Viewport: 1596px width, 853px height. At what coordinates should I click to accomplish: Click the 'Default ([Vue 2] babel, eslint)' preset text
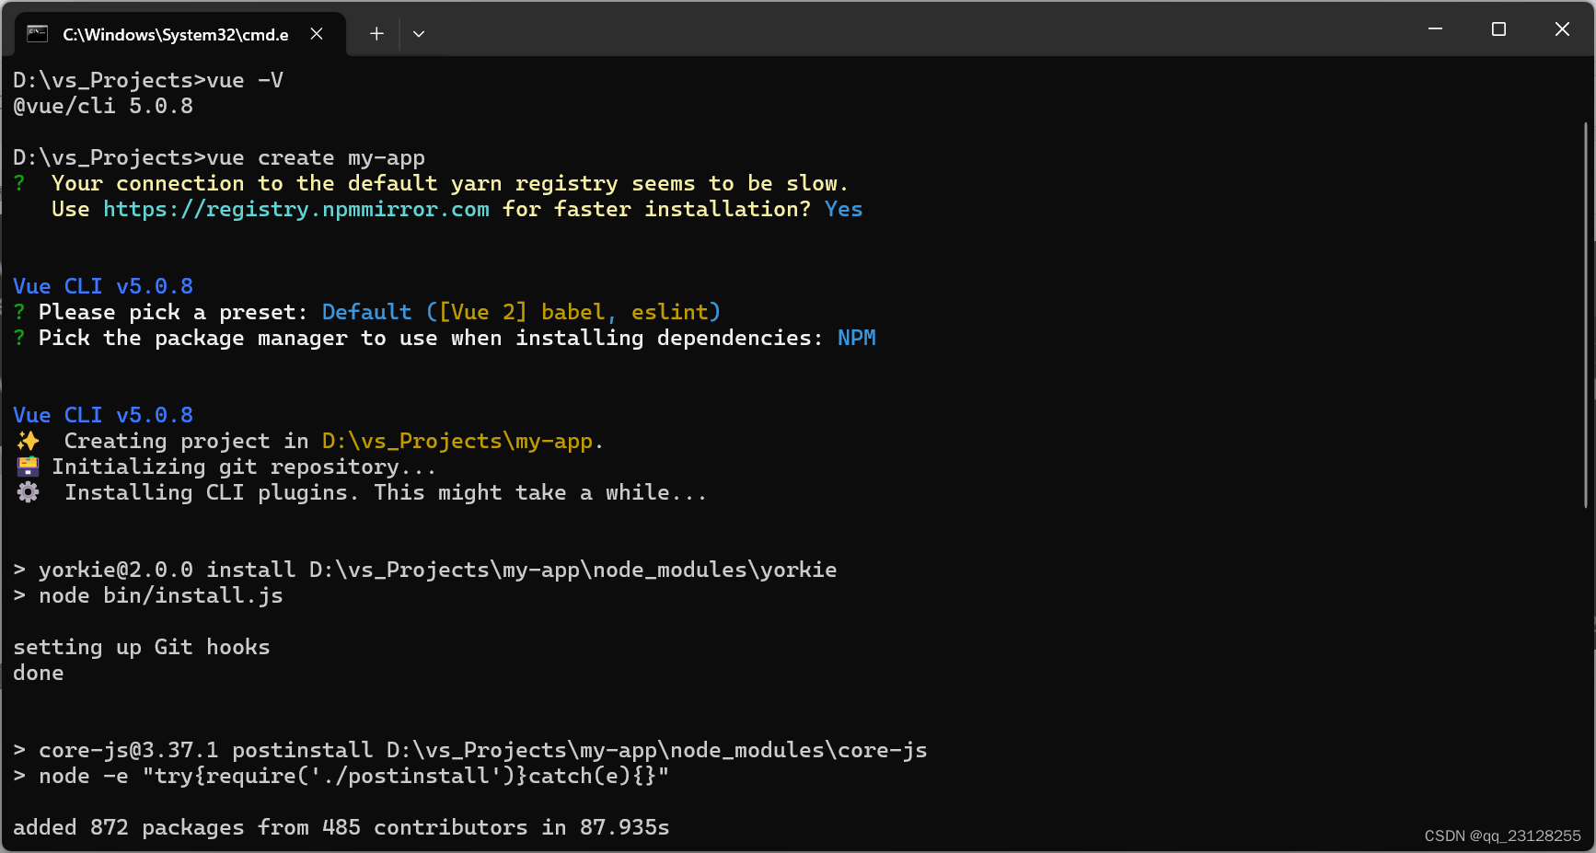(521, 312)
